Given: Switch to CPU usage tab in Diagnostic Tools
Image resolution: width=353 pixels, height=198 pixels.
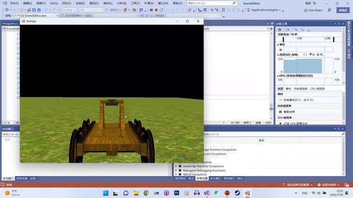Looking at the screenshot, I should click(318, 89).
